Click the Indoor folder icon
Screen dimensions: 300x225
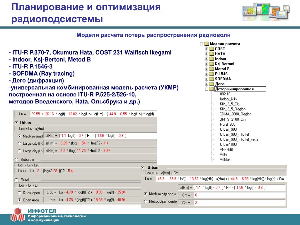[x=212, y=59]
